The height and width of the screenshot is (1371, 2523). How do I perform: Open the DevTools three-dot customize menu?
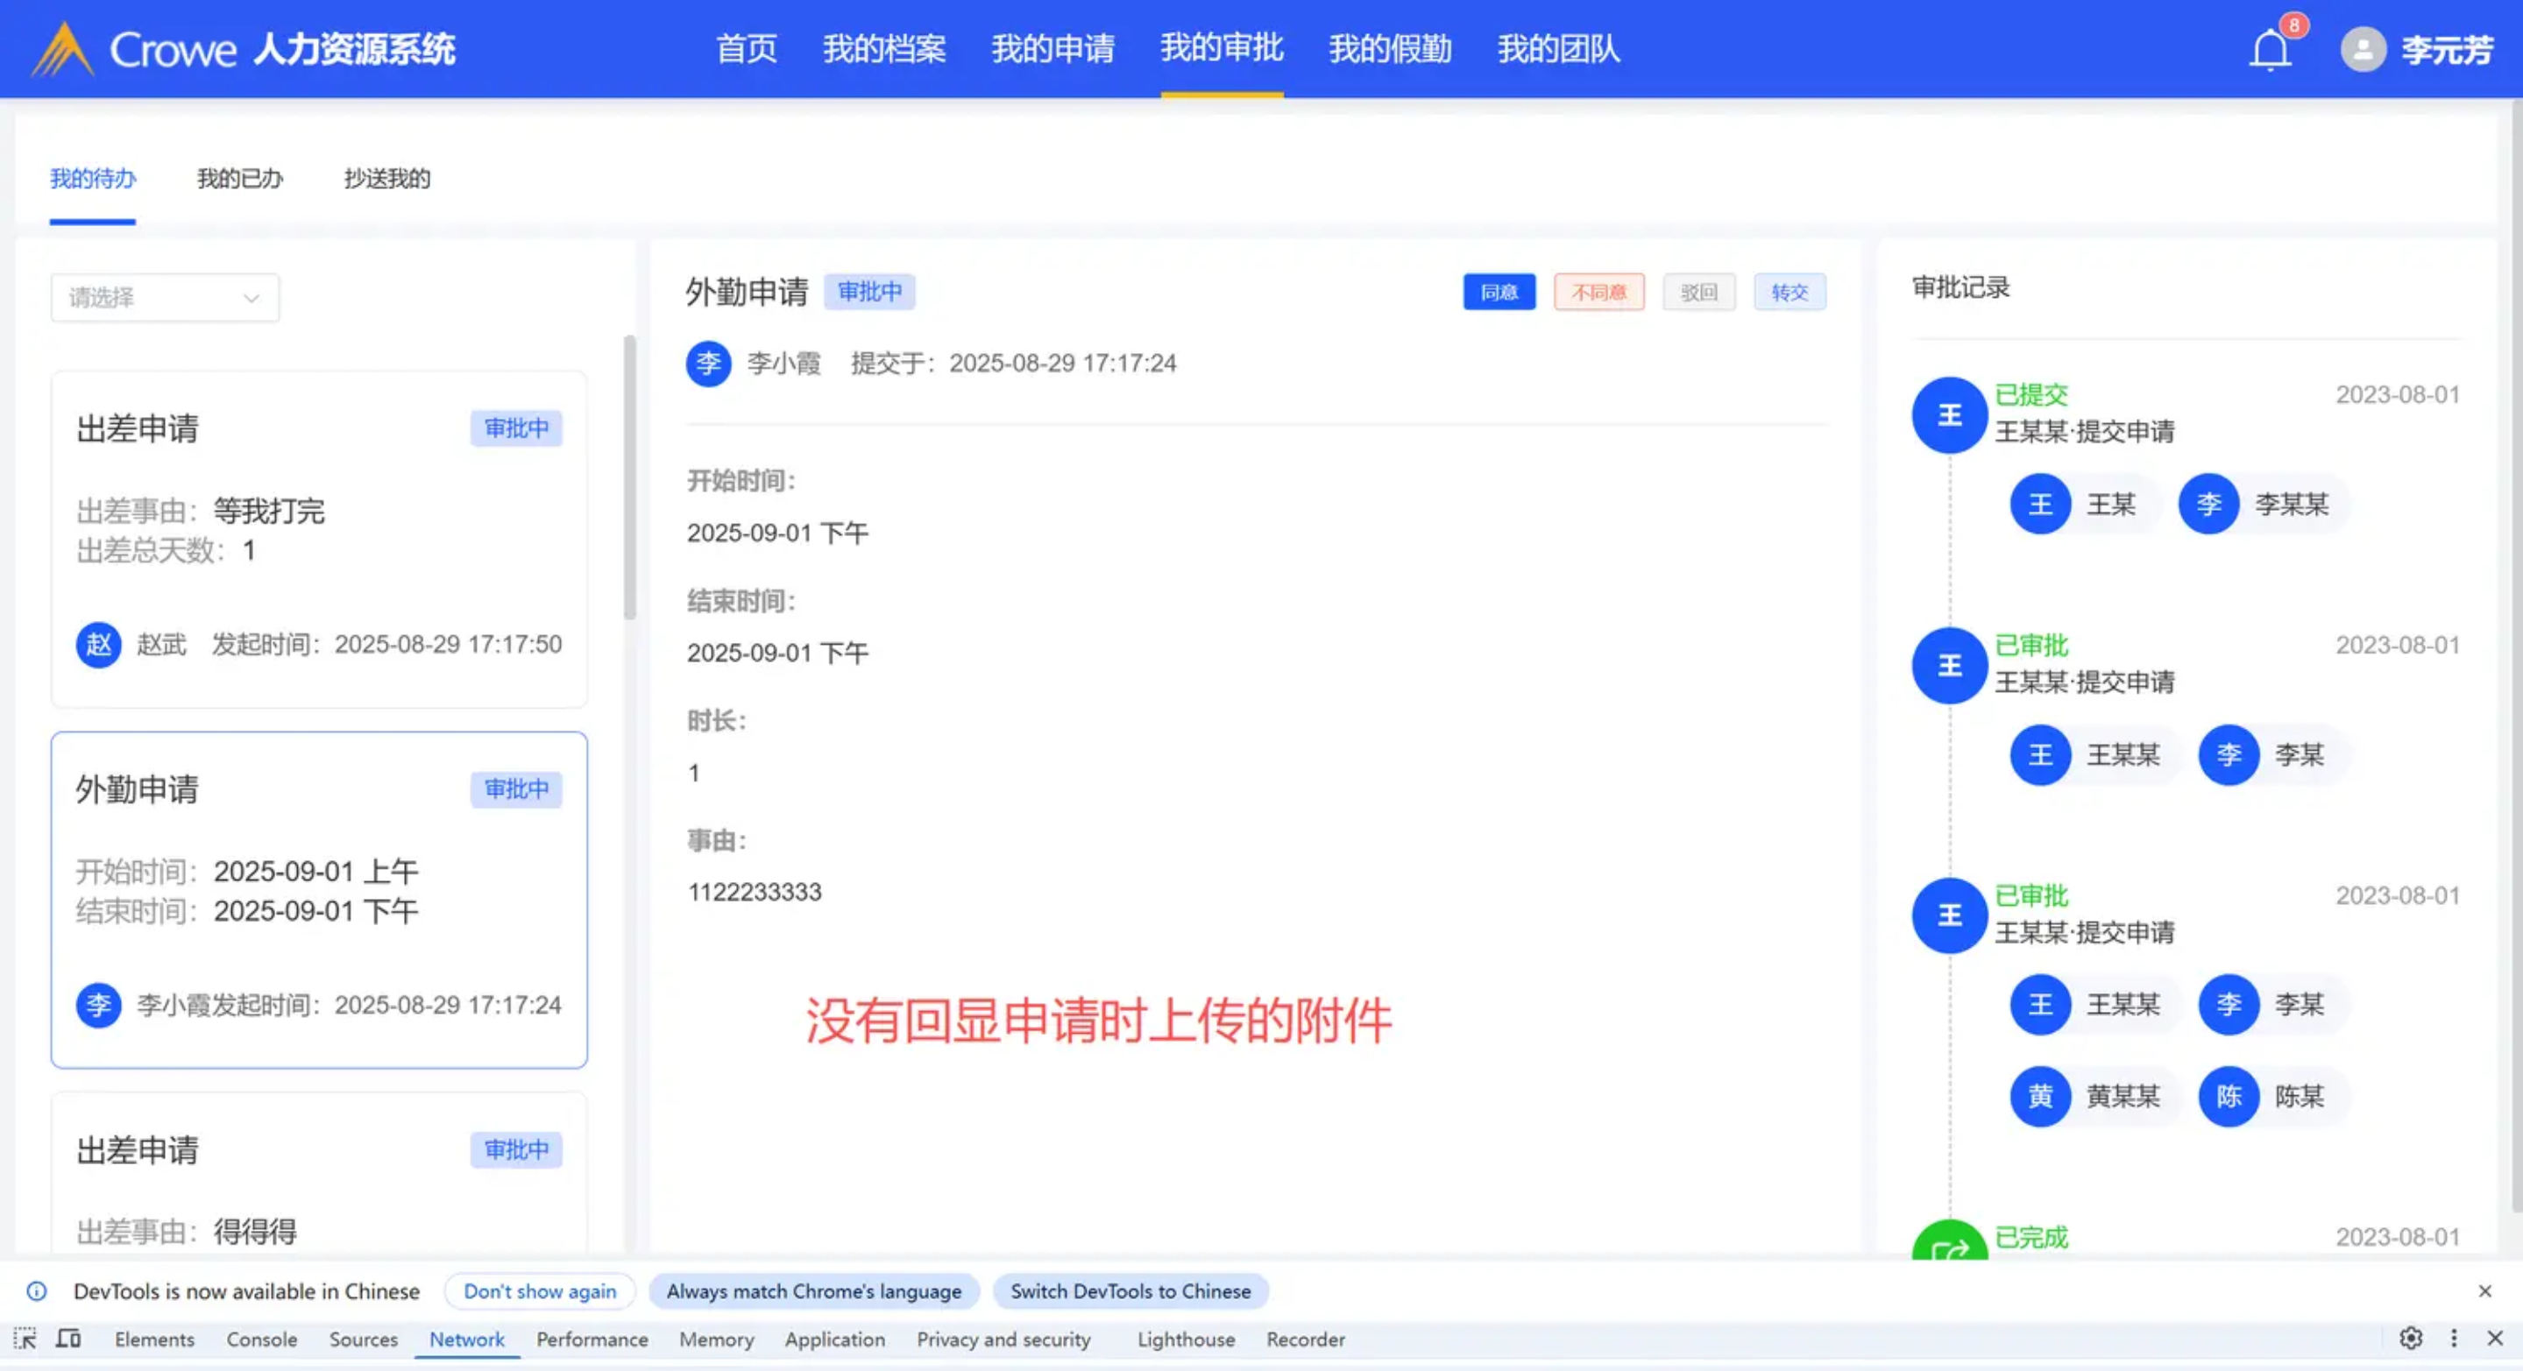2454,1338
